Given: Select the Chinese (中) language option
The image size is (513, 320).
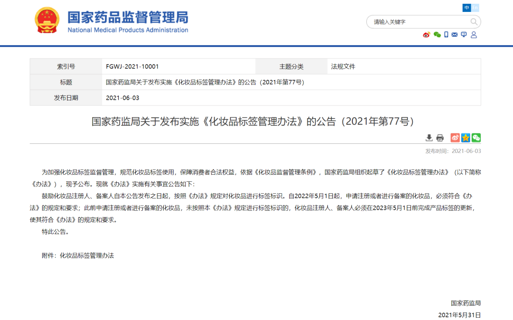Looking at the screenshot, I should pyautogui.click(x=467, y=8).
